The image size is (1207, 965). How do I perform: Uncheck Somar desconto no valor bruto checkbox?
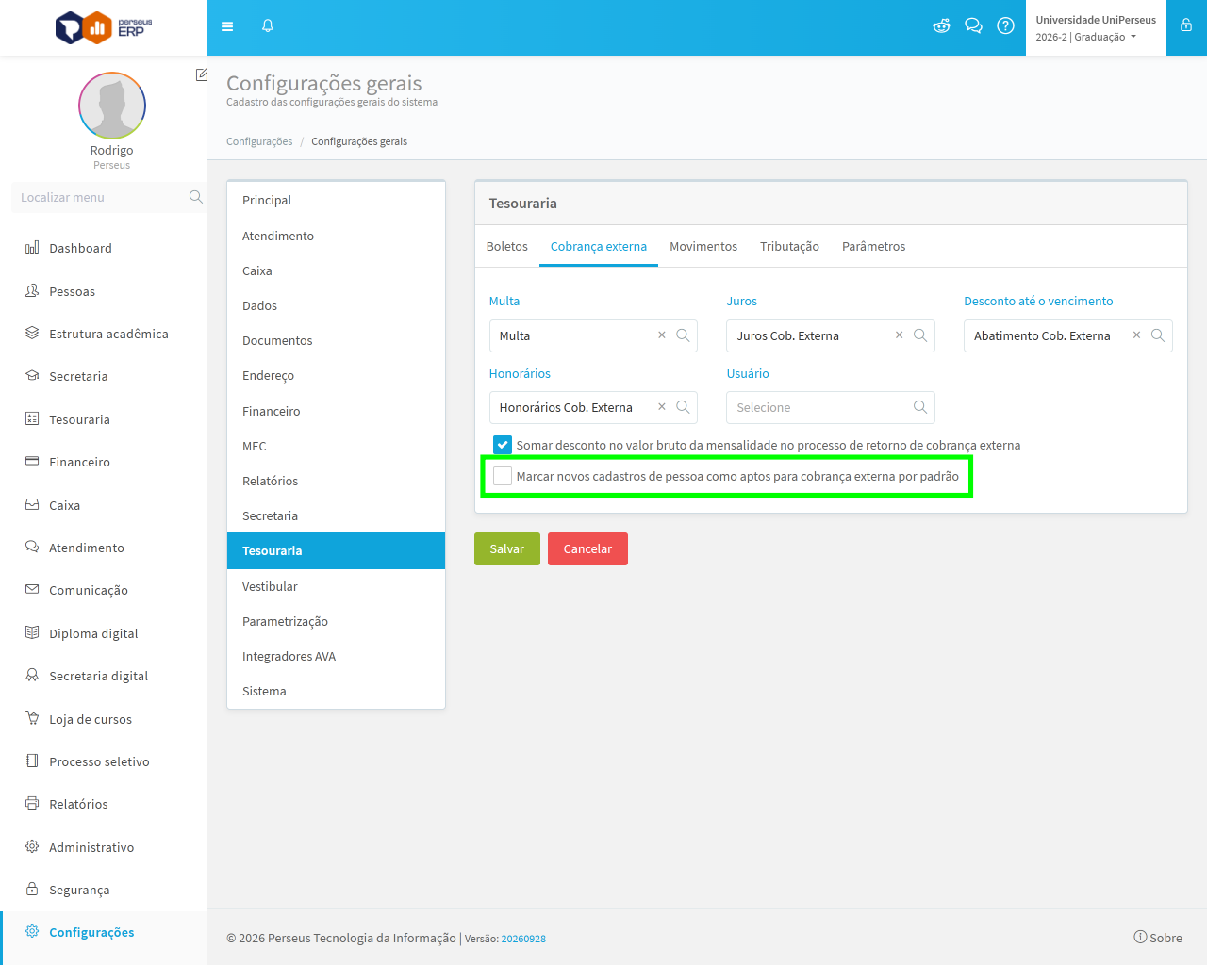point(503,445)
